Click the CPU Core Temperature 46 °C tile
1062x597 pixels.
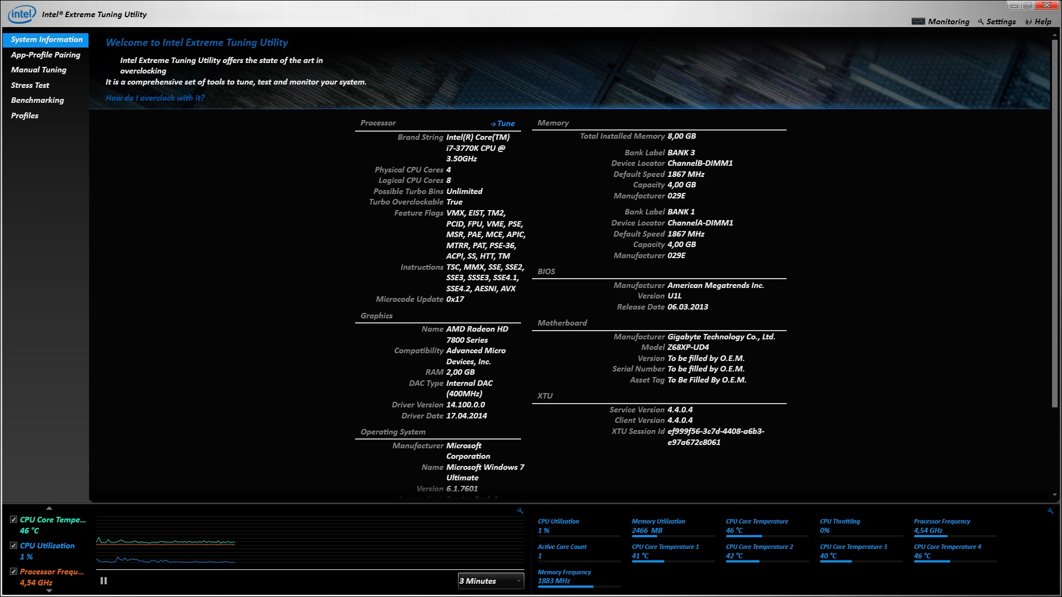pos(767,527)
